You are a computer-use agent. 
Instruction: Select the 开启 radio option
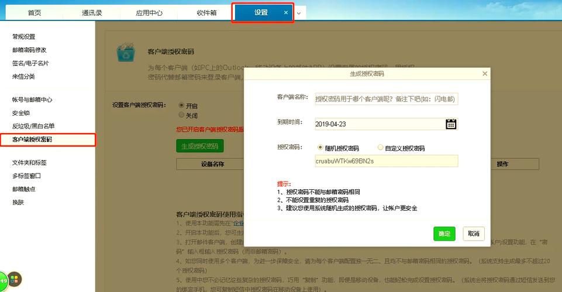tap(181, 105)
